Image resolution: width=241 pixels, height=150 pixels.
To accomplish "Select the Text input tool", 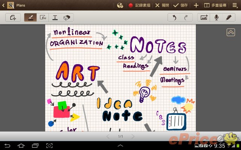I will 55,18.
